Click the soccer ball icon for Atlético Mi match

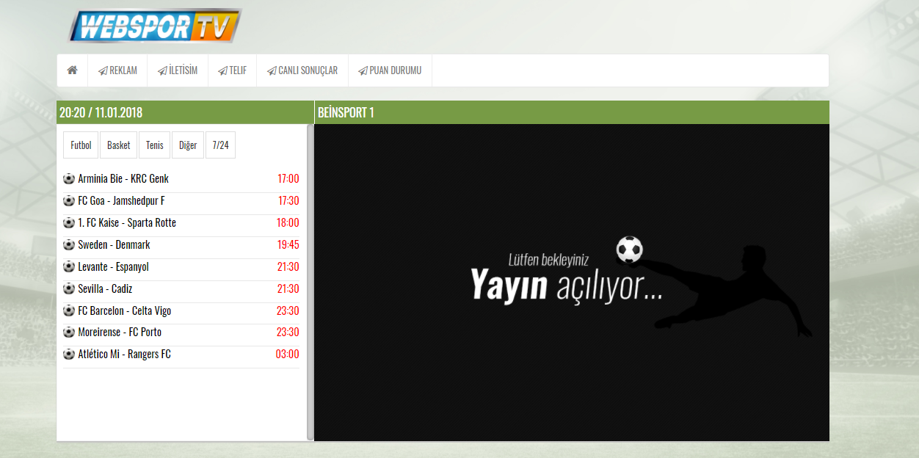69,354
